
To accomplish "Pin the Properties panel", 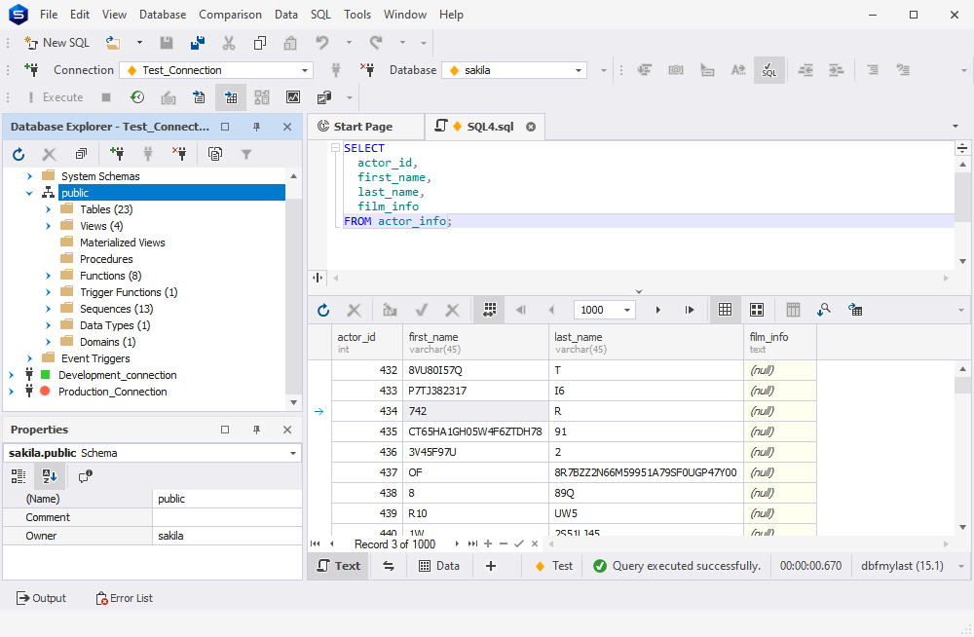I will 256,430.
